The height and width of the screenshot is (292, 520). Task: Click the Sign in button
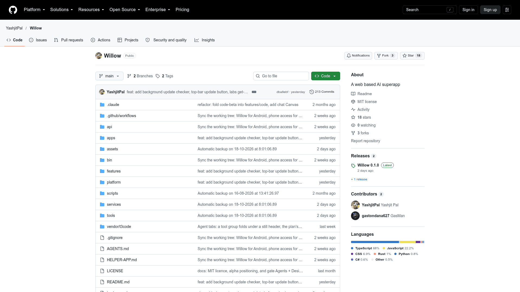468,10
